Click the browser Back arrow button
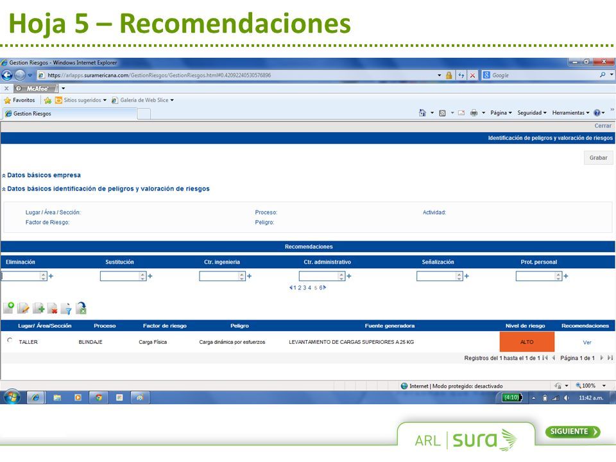Viewport: 616px width, 462px height. [7, 75]
